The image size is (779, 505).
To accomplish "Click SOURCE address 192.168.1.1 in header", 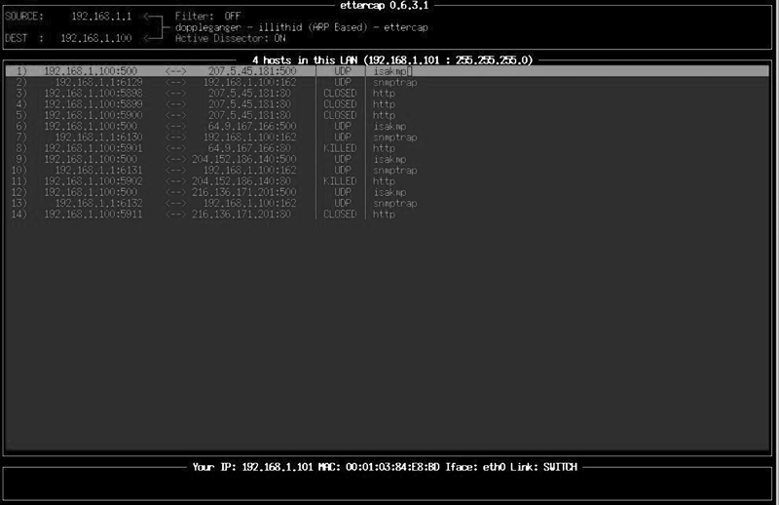I will tap(102, 17).
